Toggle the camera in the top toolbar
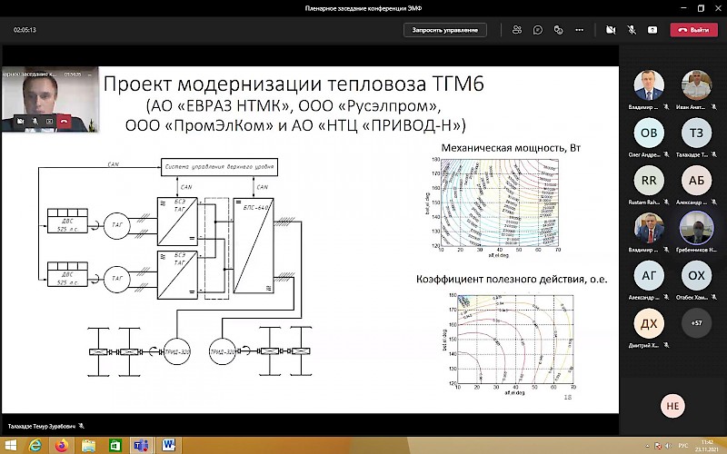This screenshot has width=727, height=454. (608, 30)
